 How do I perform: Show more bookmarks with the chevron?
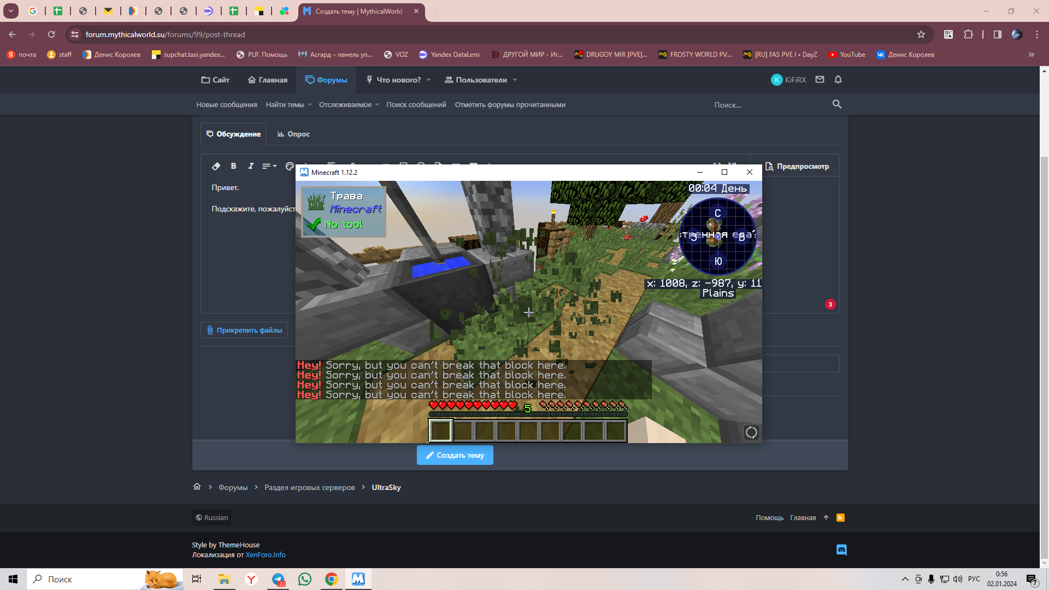point(1031,55)
